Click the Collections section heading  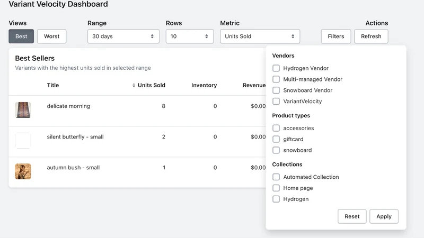287,164
